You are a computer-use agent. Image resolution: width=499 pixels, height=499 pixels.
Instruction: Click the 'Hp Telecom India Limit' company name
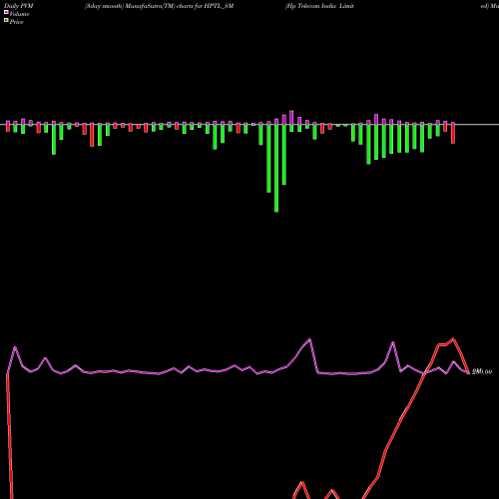(319, 6)
